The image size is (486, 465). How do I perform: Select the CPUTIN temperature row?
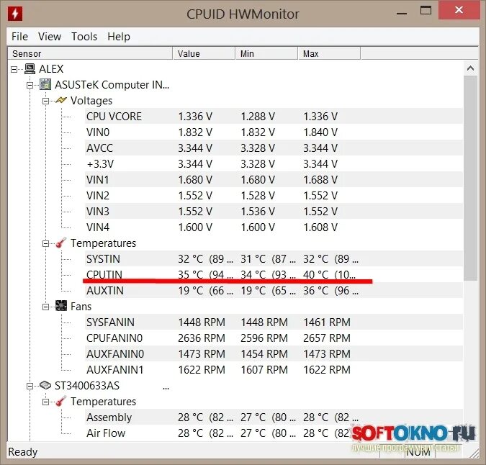click(x=274, y=274)
